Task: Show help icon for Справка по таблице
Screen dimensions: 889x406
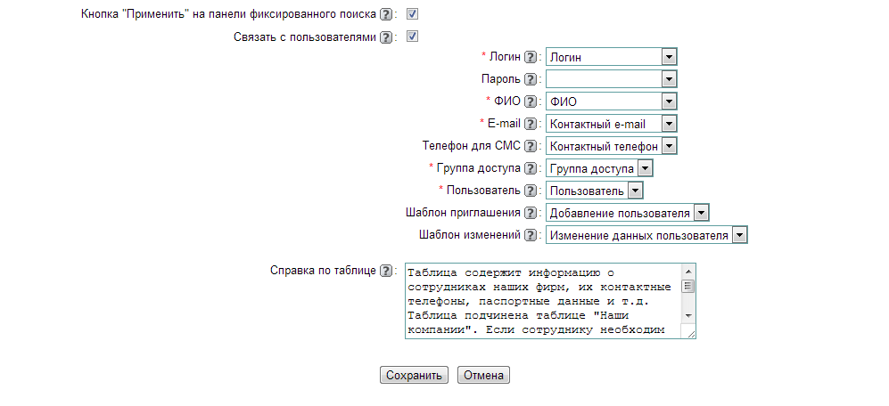Action: 385,271
